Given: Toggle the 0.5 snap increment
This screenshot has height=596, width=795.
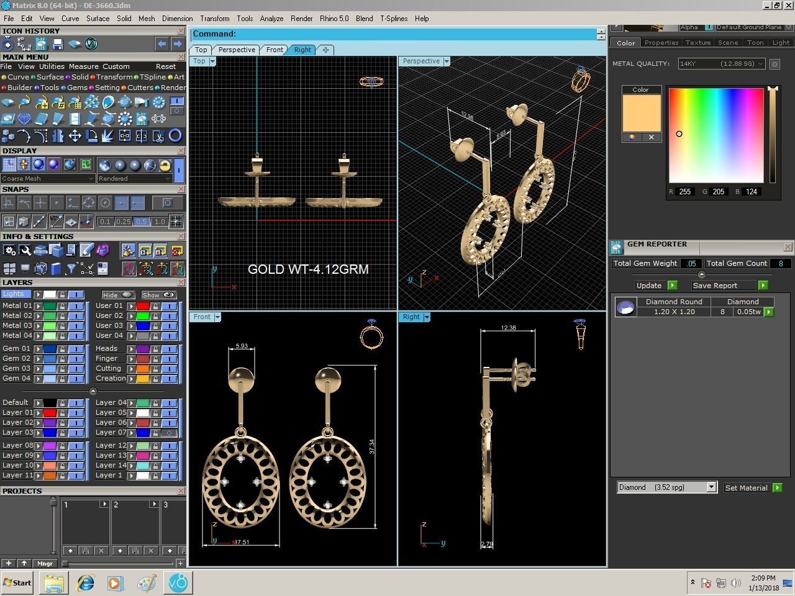Looking at the screenshot, I should [x=142, y=222].
